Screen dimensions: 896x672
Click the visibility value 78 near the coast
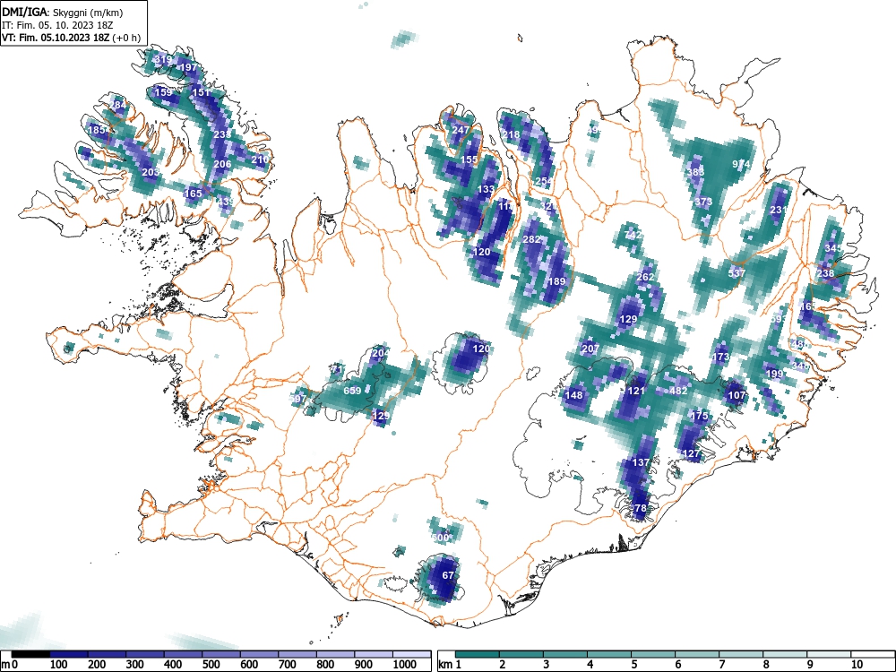click(x=641, y=508)
